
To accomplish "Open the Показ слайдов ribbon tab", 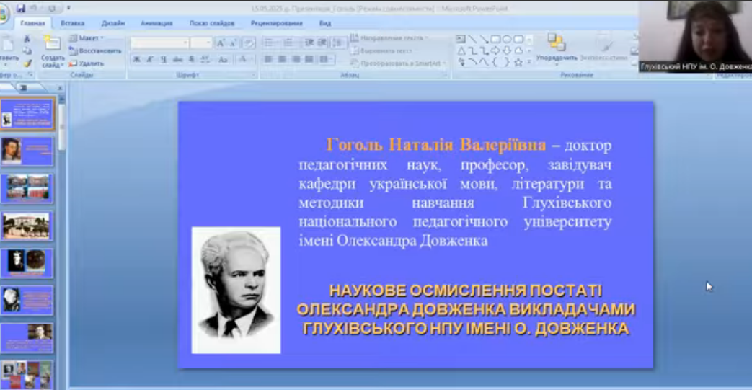I will [211, 23].
